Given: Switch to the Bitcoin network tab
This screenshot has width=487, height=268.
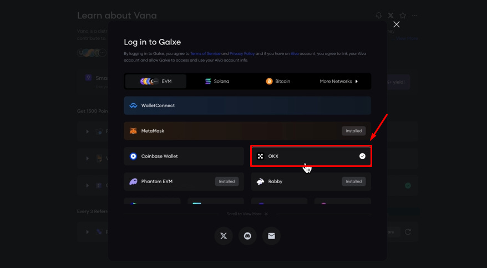Looking at the screenshot, I should pyautogui.click(x=278, y=82).
